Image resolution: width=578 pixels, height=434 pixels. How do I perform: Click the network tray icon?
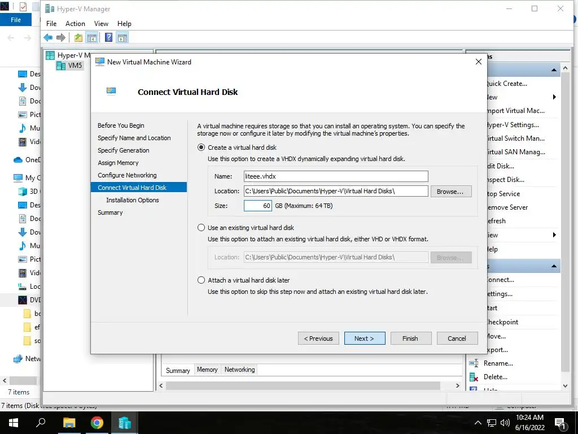click(x=492, y=423)
